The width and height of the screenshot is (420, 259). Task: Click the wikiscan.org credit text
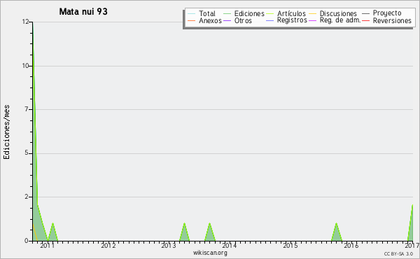point(210,253)
